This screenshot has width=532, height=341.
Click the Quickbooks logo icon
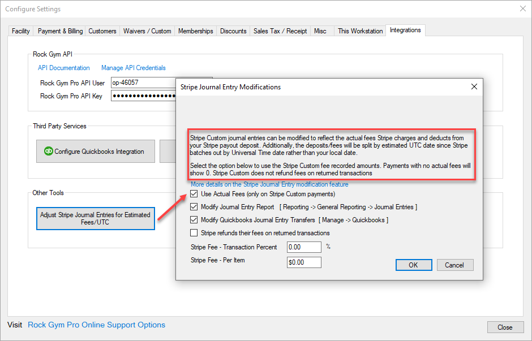49,151
